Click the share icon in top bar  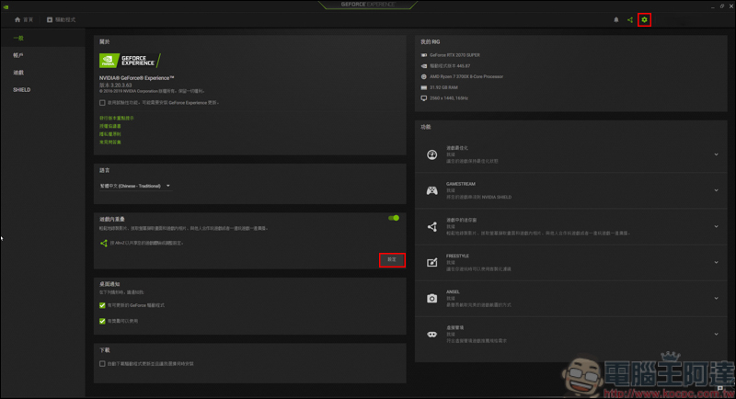630,19
